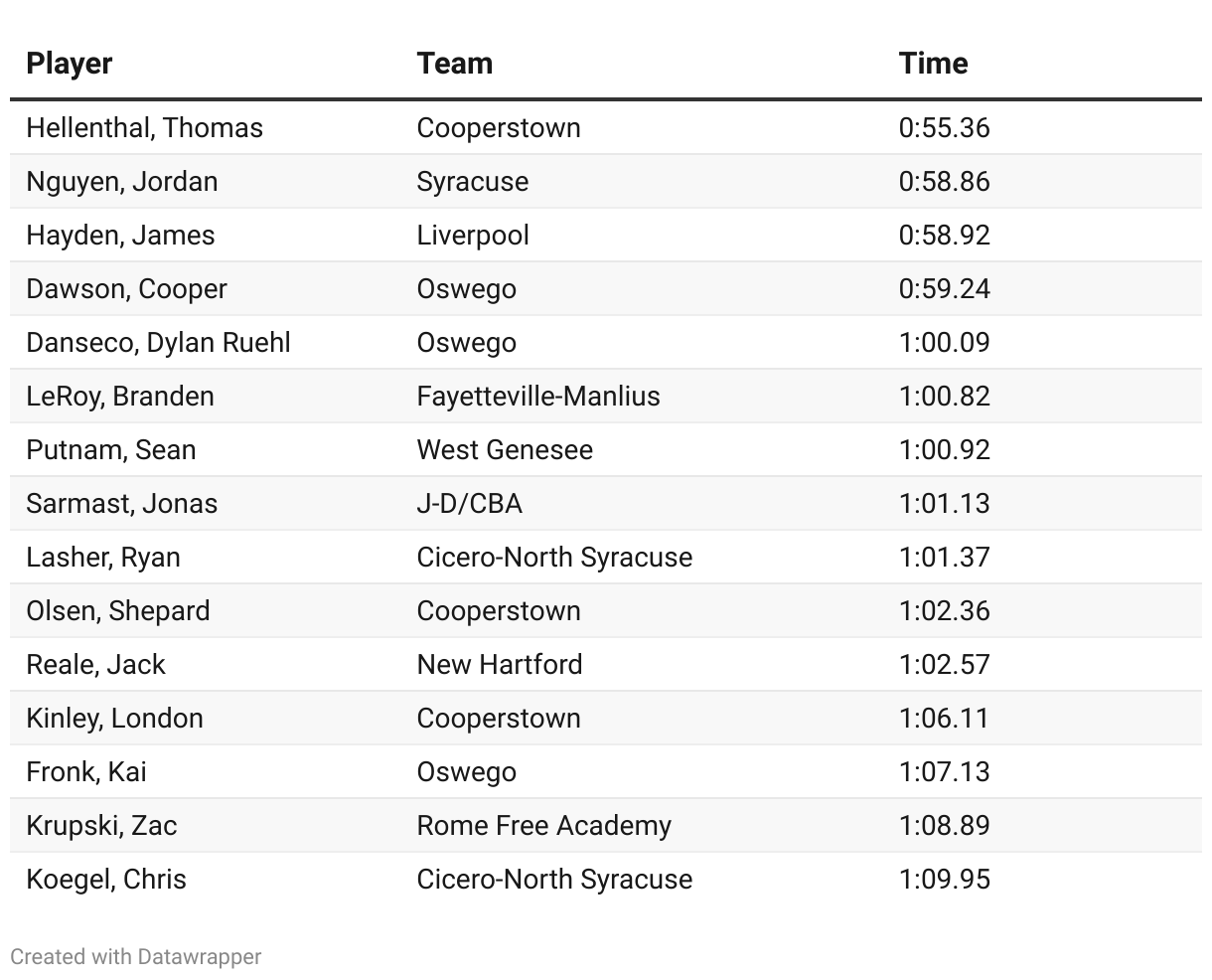This screenshot has width=1212, height=980.
Task: Select Danseco, Dylan Ruehl player entry
Action: pos(159,343)
